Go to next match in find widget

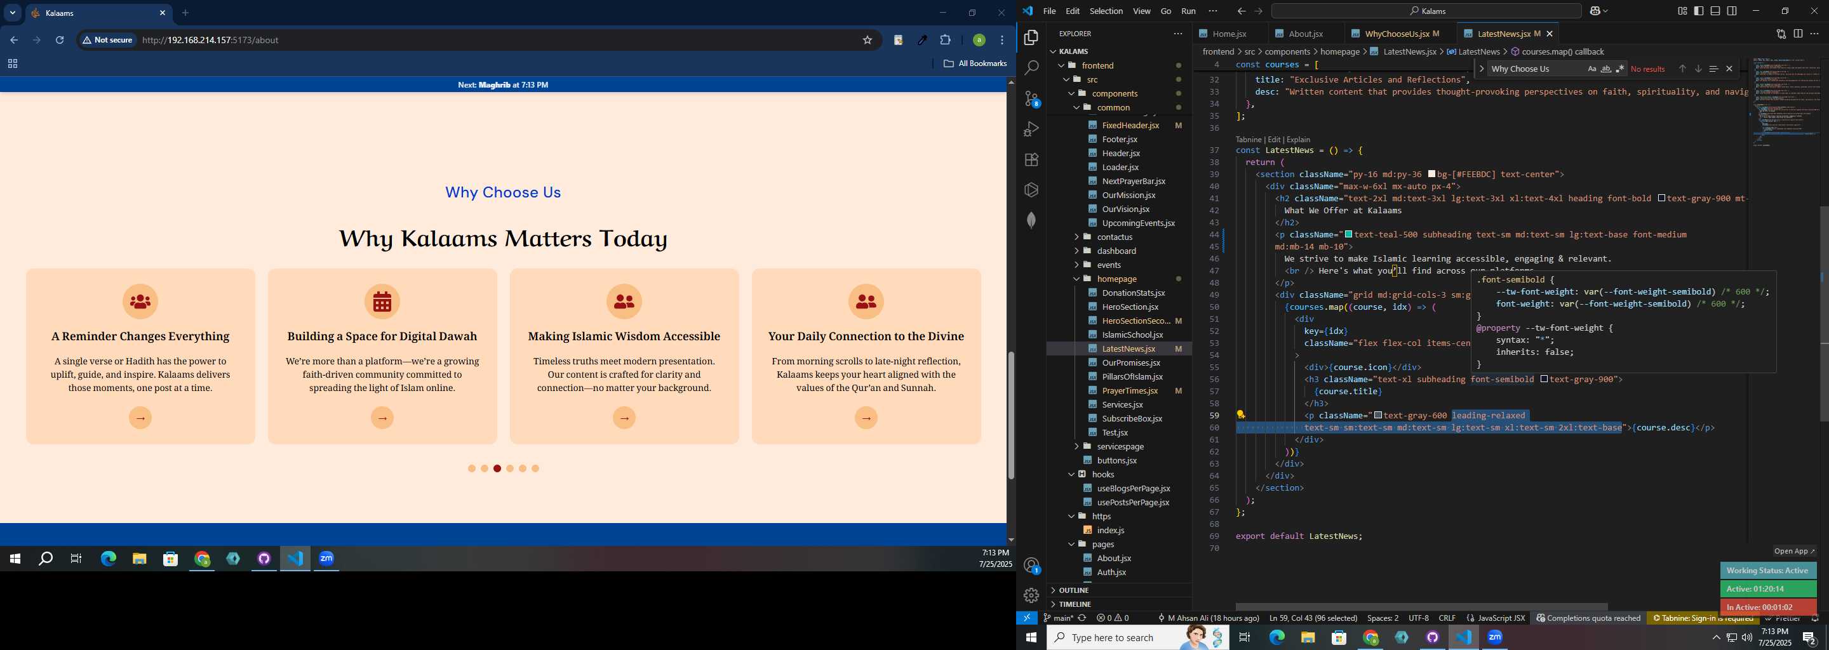tap(1698, 69)
